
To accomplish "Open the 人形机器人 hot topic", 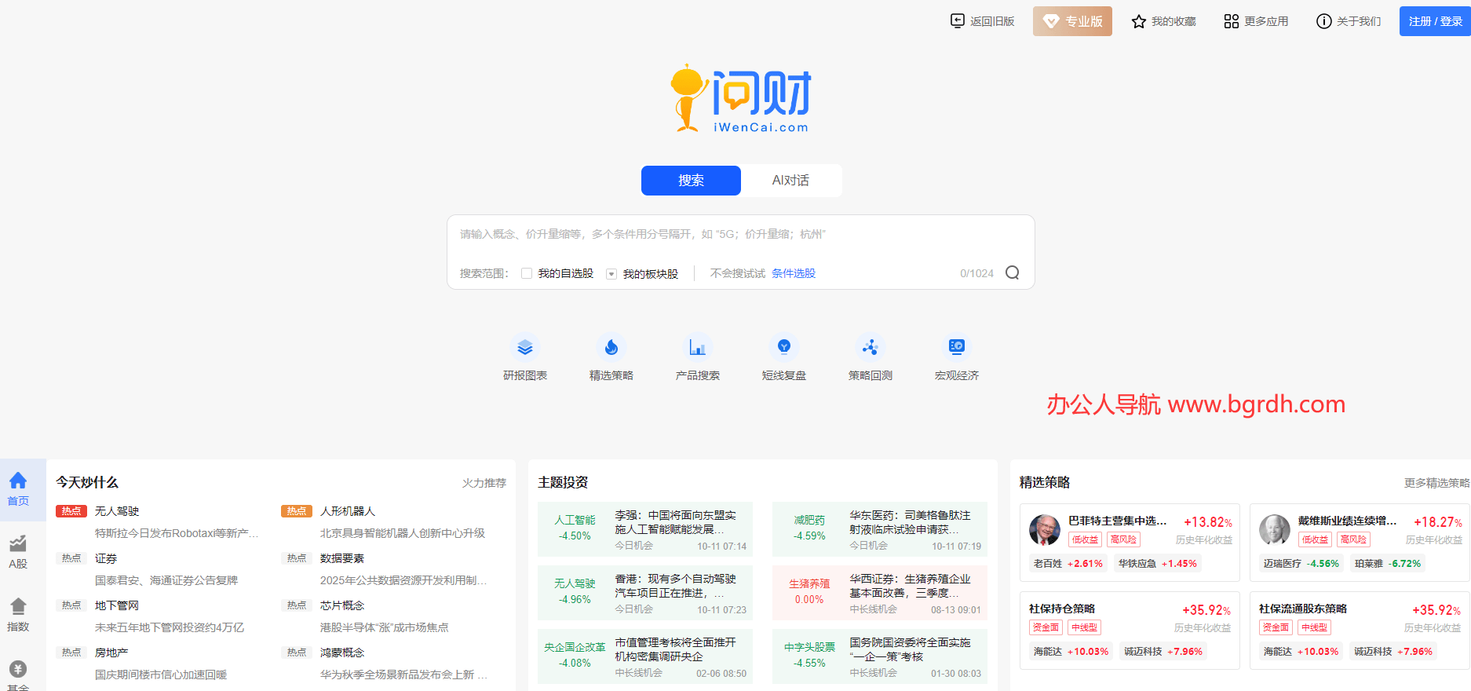I will click(x=348, y=511).
